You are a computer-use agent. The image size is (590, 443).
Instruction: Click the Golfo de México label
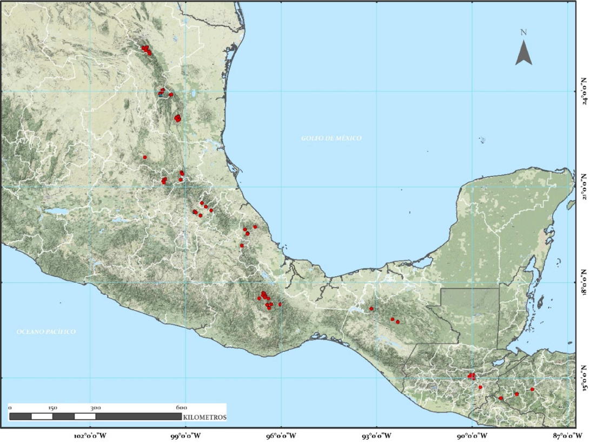(x=331, y=138)
